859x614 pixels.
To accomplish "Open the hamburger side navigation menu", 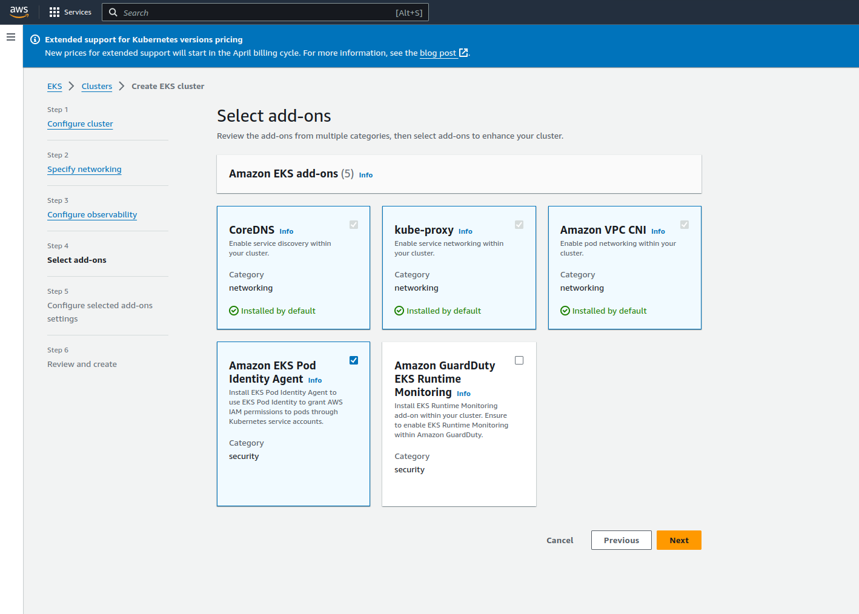I will tap(11, 37).
